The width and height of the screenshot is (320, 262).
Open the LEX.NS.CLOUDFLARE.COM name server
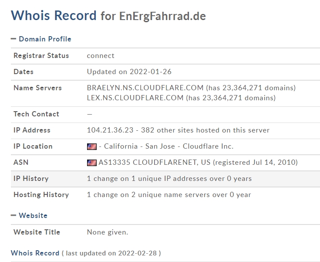tap(135, 98)
